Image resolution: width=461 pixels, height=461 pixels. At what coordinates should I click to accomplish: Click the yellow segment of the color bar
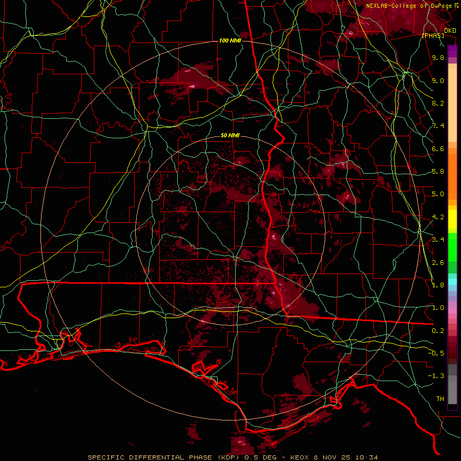click(452, 219)
